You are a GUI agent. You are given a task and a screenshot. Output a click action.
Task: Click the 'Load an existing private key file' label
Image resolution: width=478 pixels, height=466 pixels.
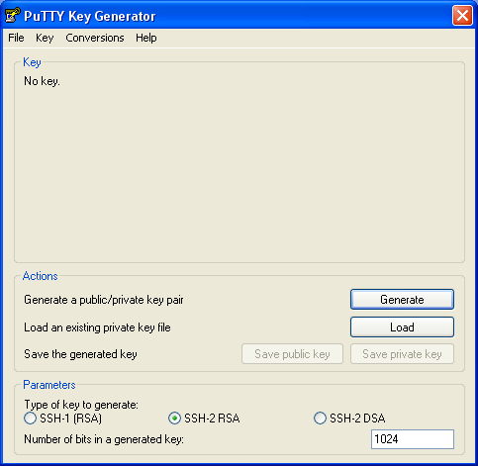[x=97, y=327]
